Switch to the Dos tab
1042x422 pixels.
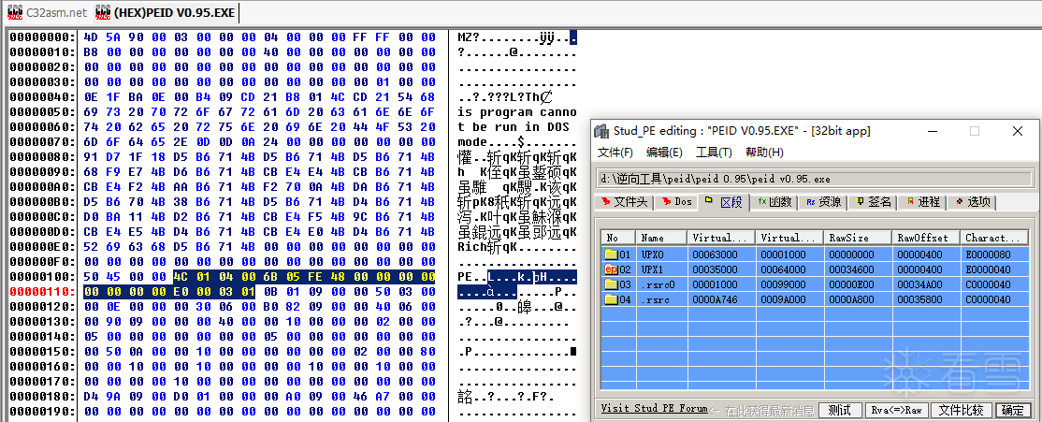pyautogui.click(x=676, y=201)
